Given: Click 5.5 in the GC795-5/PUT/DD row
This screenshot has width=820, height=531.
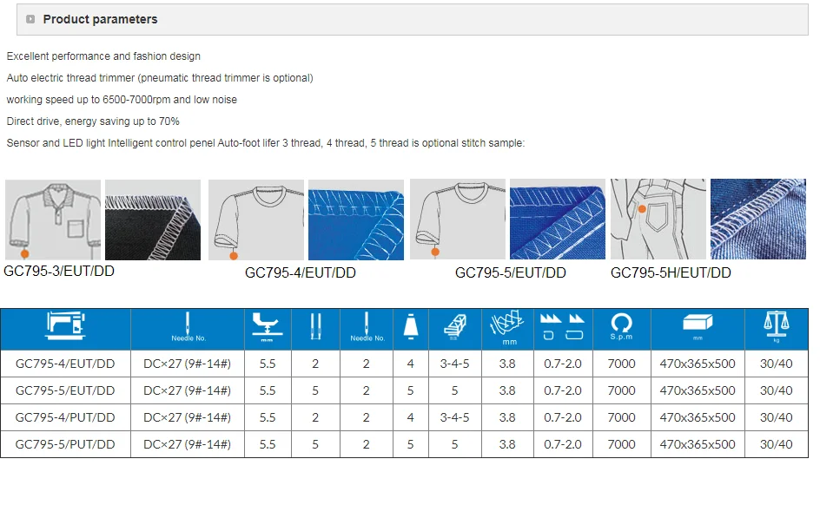Looking at the screenshot, I should point(268,444).
